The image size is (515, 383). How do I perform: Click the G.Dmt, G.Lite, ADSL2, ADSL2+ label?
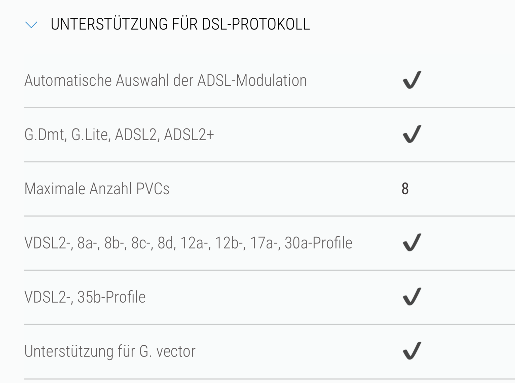pos(119,134)
